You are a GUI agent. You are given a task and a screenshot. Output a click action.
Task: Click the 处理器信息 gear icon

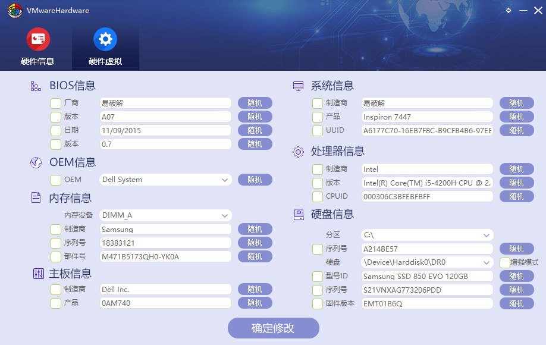tap(298, 152)
